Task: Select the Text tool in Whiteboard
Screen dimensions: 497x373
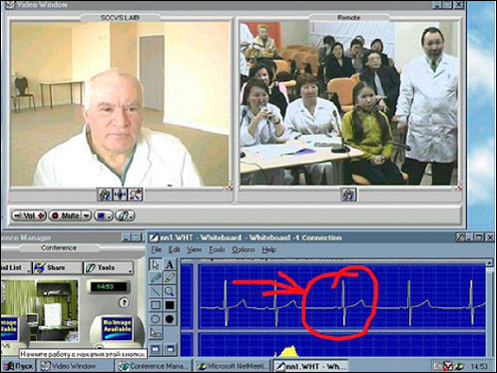Action: (x=170, y=264)
